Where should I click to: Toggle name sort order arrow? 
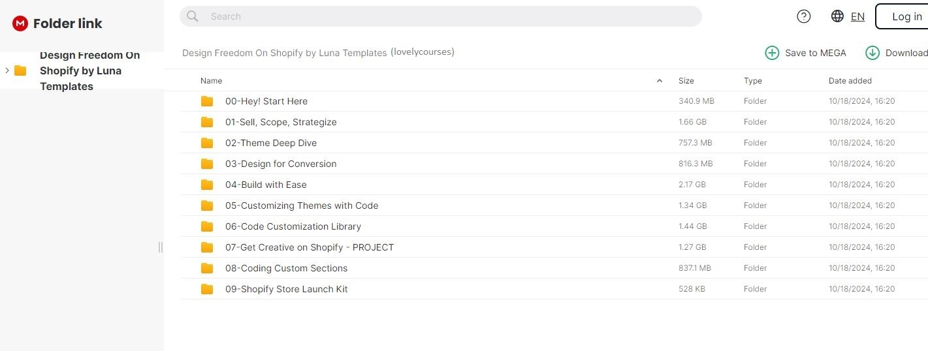[660, 81]
